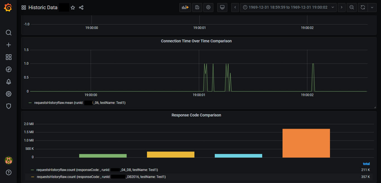This screenshot has height=183, width=381.
Task: Share the dashboard via share icon
Action: 81,8
